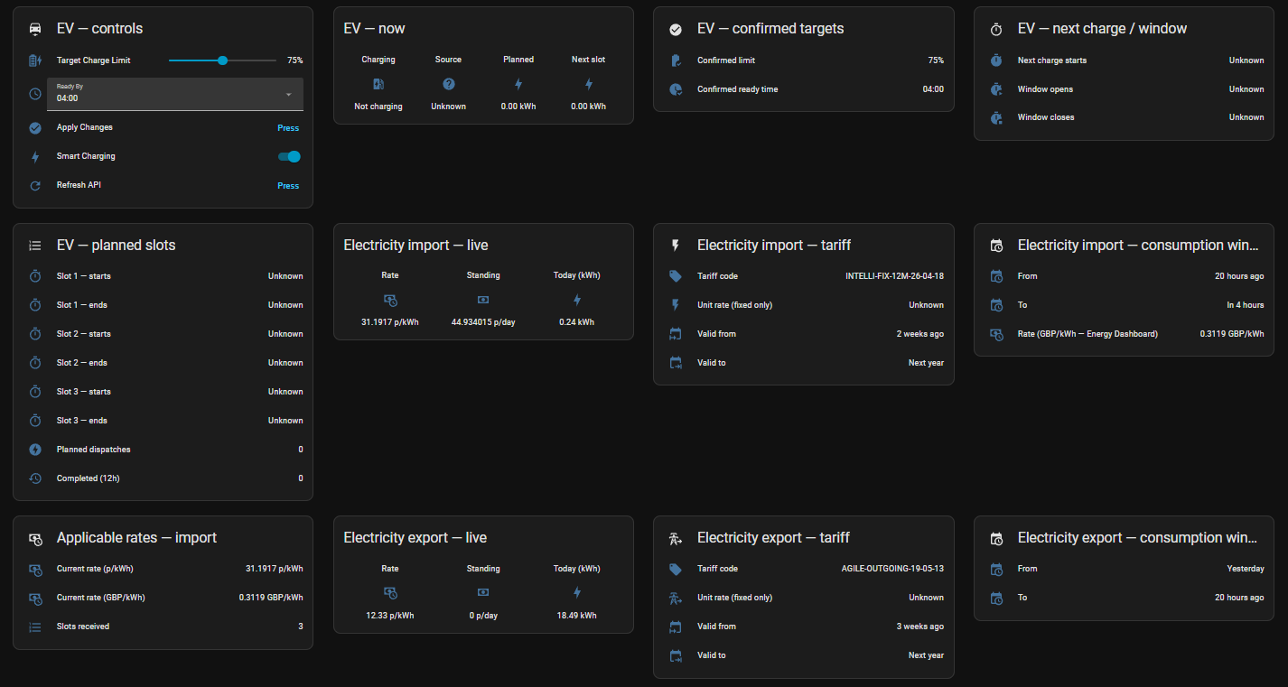1288x687 pixels.
Task: Click the Planned lightning icon in EV — now
Action: 518,84
